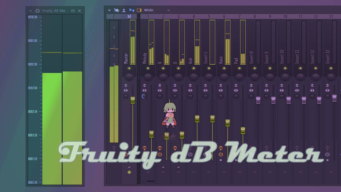Viewport: 341px width, 192px height.
Task: Adjust the Bass track volume fader
Action: (228, 123)
